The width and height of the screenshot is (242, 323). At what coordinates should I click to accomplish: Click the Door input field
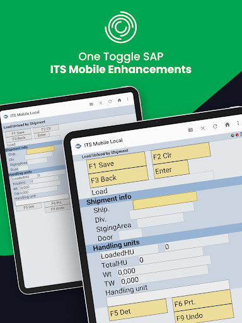[x=130, y=234]
